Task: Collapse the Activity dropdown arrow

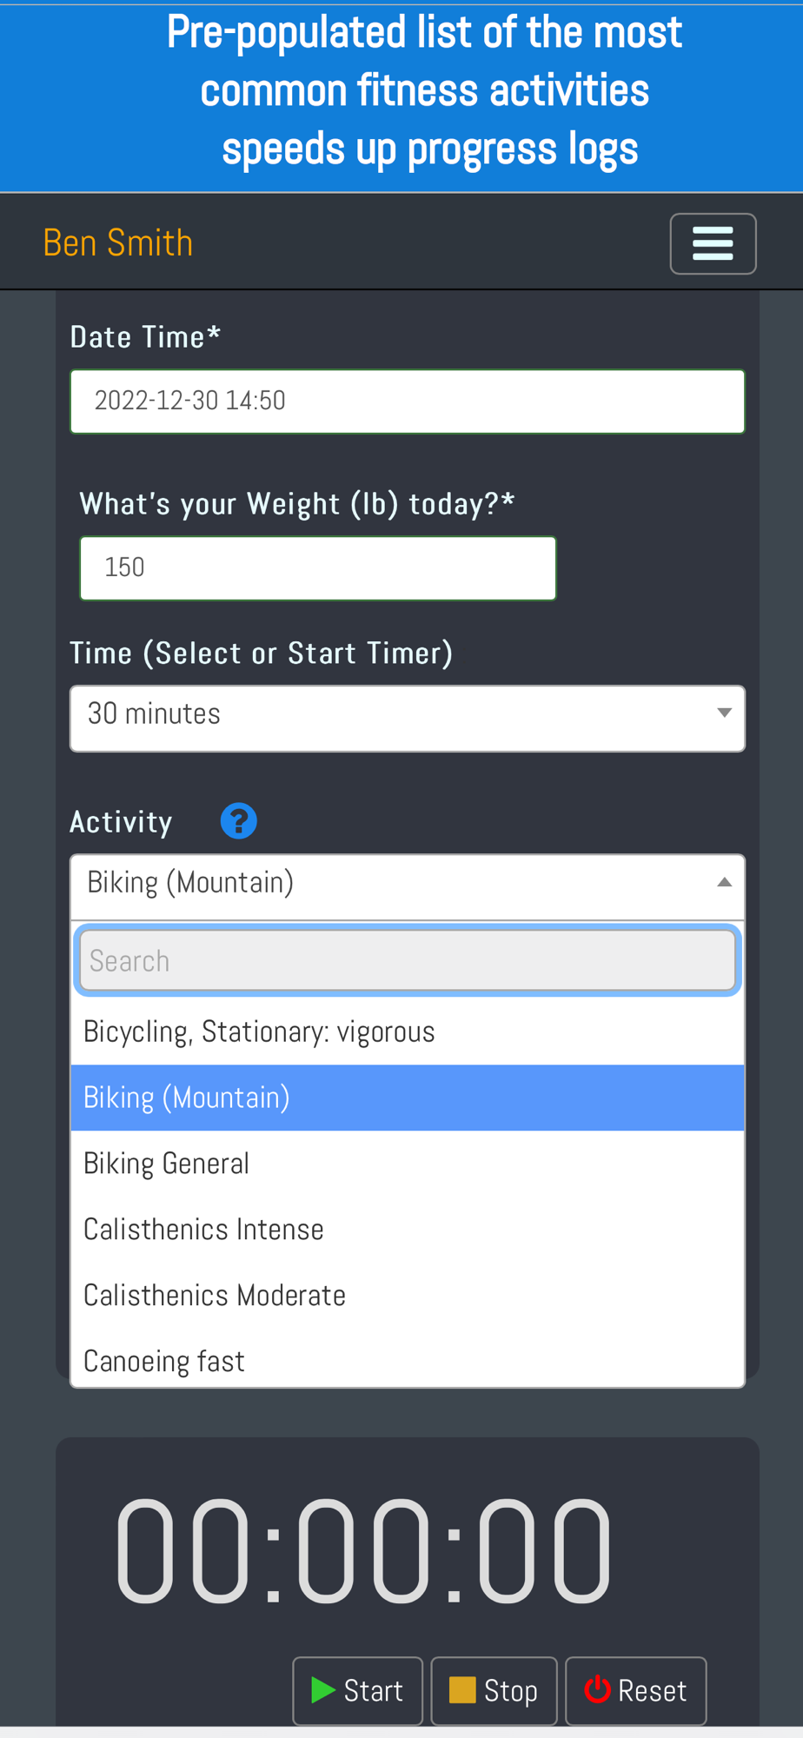Action: [x=724, y=882]
